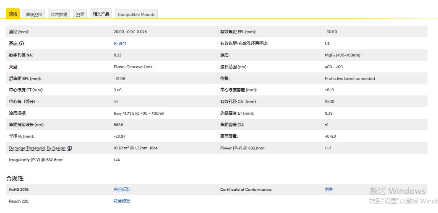The width and height of the screenshot is (438, 213).
Task: Follow the N-SF11 substrate link
Action: pos(120,44)
